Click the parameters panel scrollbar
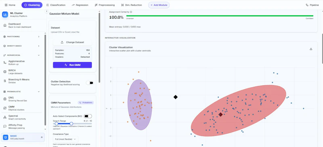Image resolution: width=323 pixels, height=147 pixels. tap(99, 47)
